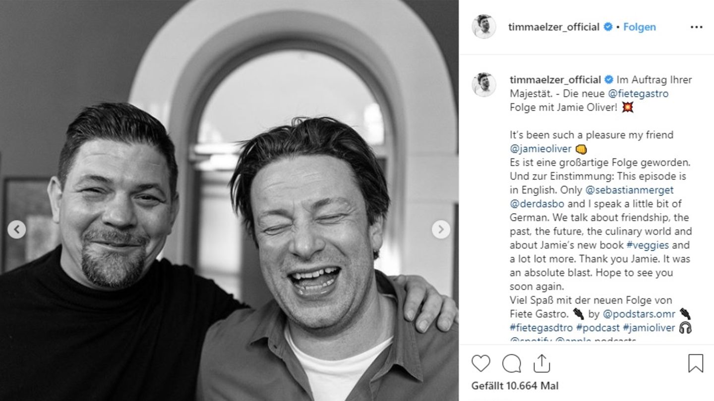Like the post with the heart icon
This screenshot has width=714, height=401.
pyautogui.click(x=480, y=364)
